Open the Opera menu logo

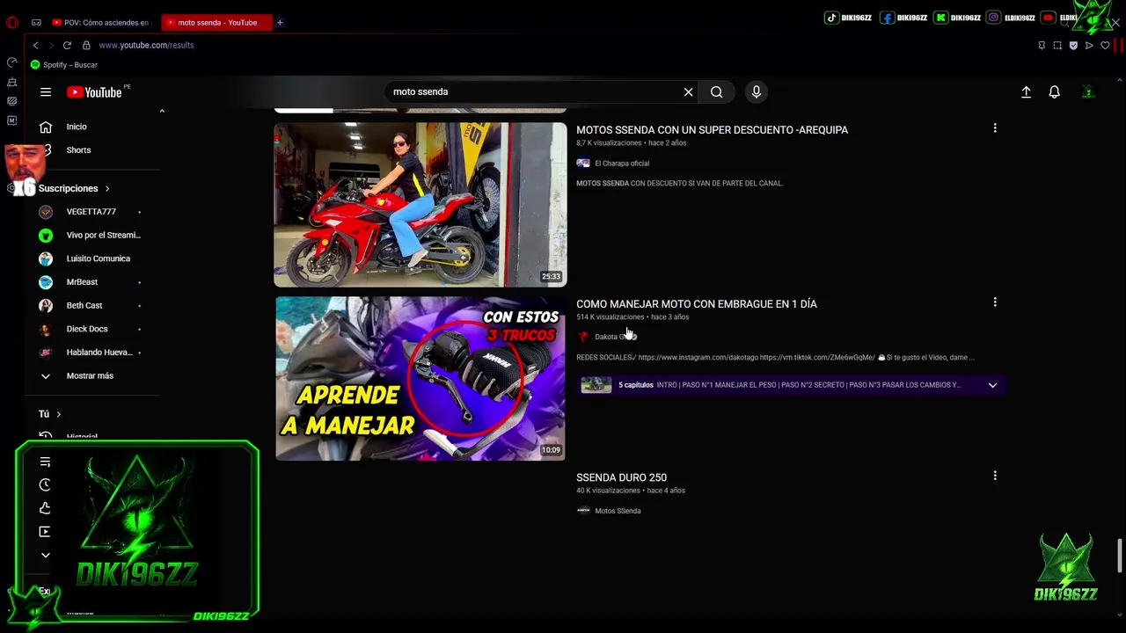(12, 22)
